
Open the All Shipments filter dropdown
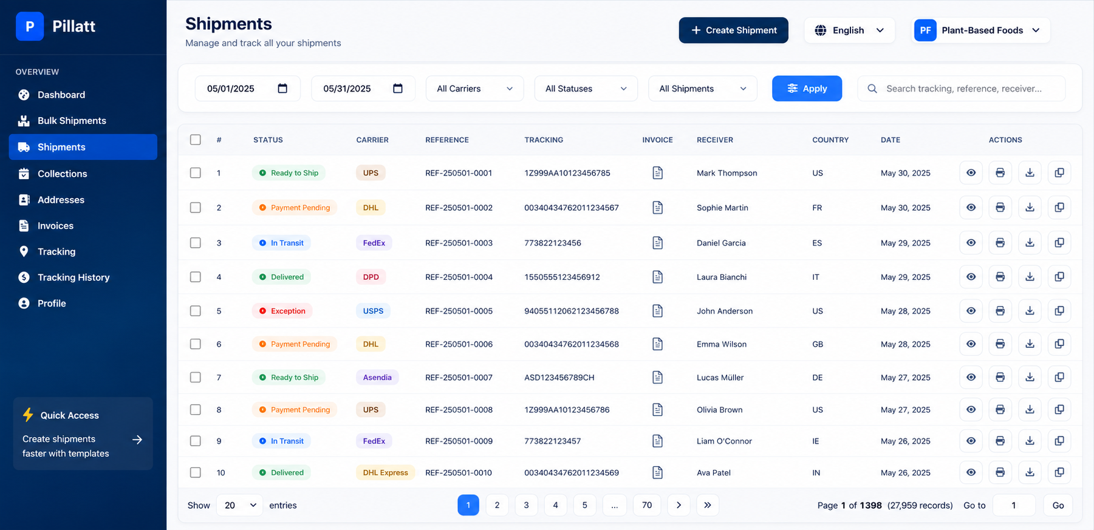pos(703,89)
